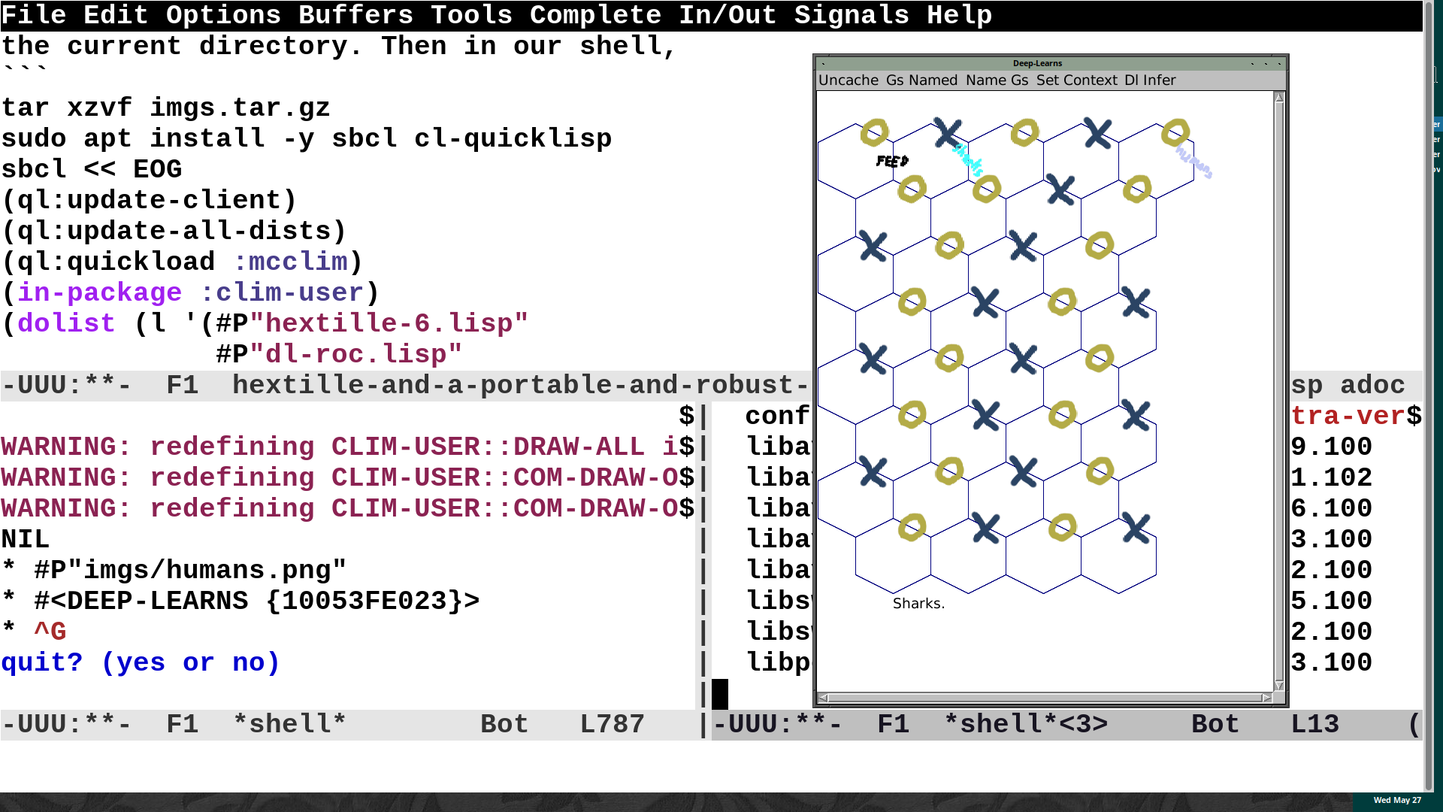Click the 'quit? (yes or no)' prompt

tap(141, 662)
